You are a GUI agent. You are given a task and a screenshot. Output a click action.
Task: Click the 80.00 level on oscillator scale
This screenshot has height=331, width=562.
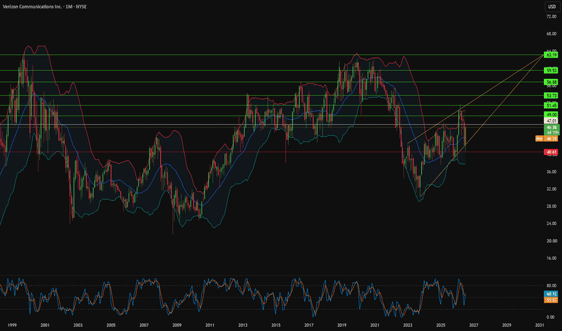[x=551, y=285]
